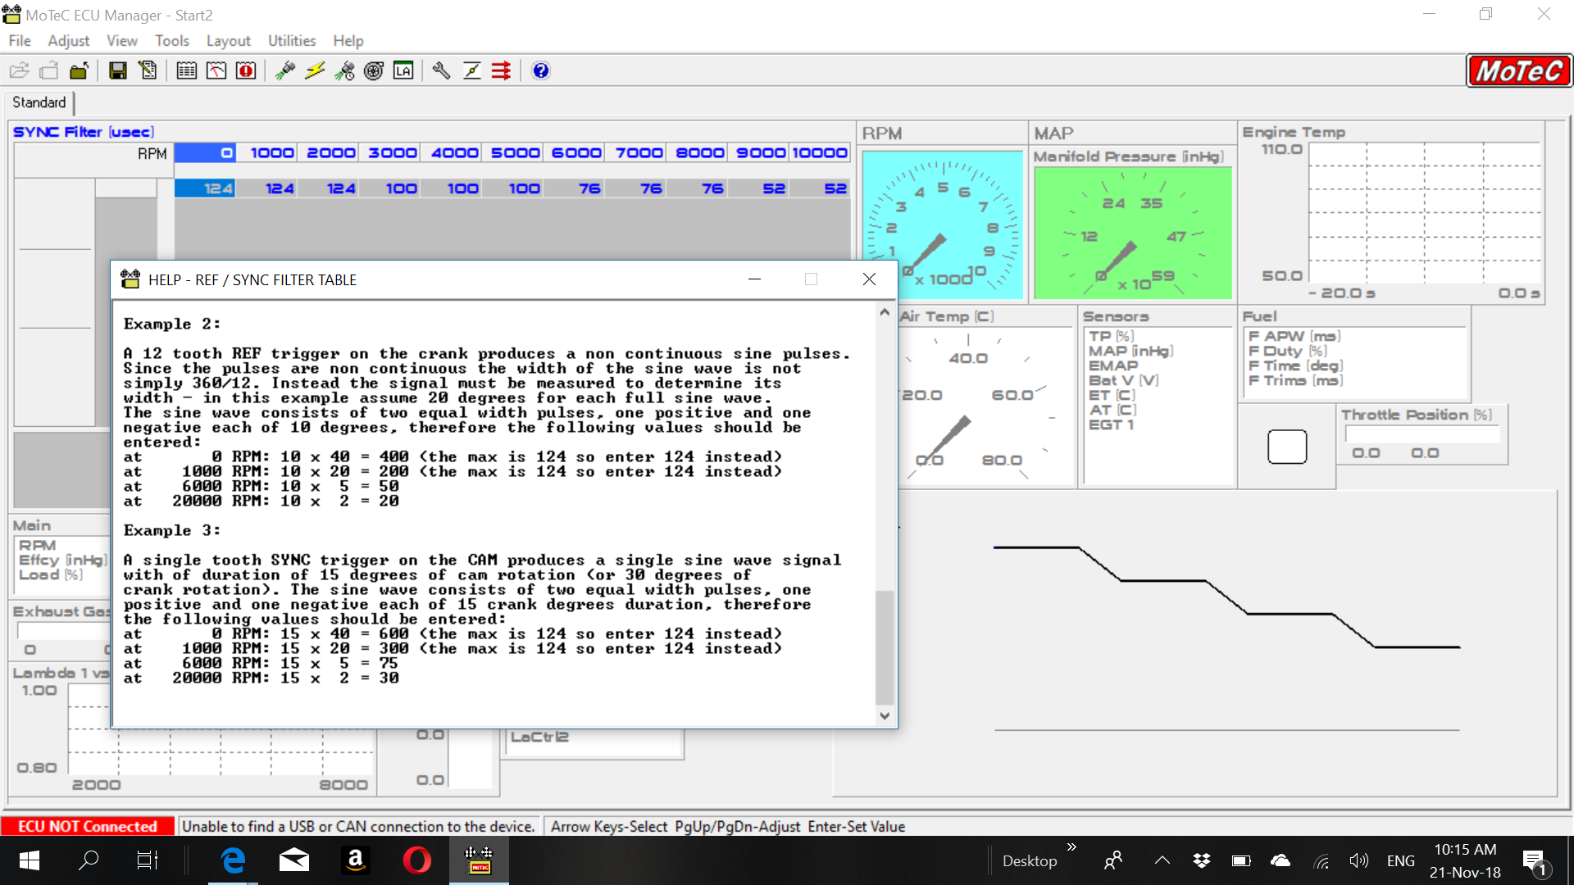The height and width of the screenshot is (885, 1574).
Task: Open Windows Start menu
Action: pyautogui.click(x=30, y=860)
